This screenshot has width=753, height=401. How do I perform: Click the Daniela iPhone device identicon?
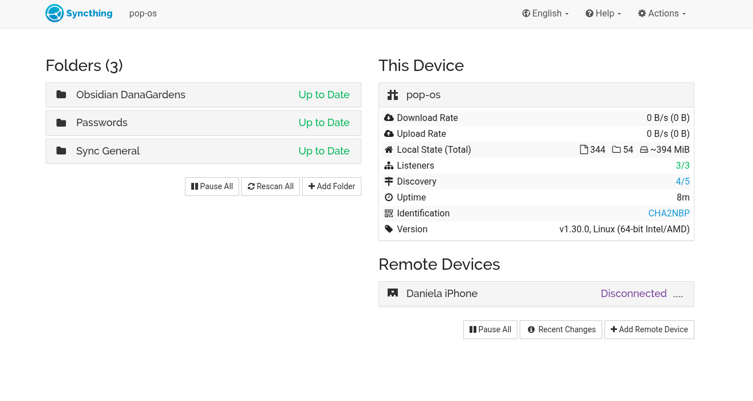point(393,293)
